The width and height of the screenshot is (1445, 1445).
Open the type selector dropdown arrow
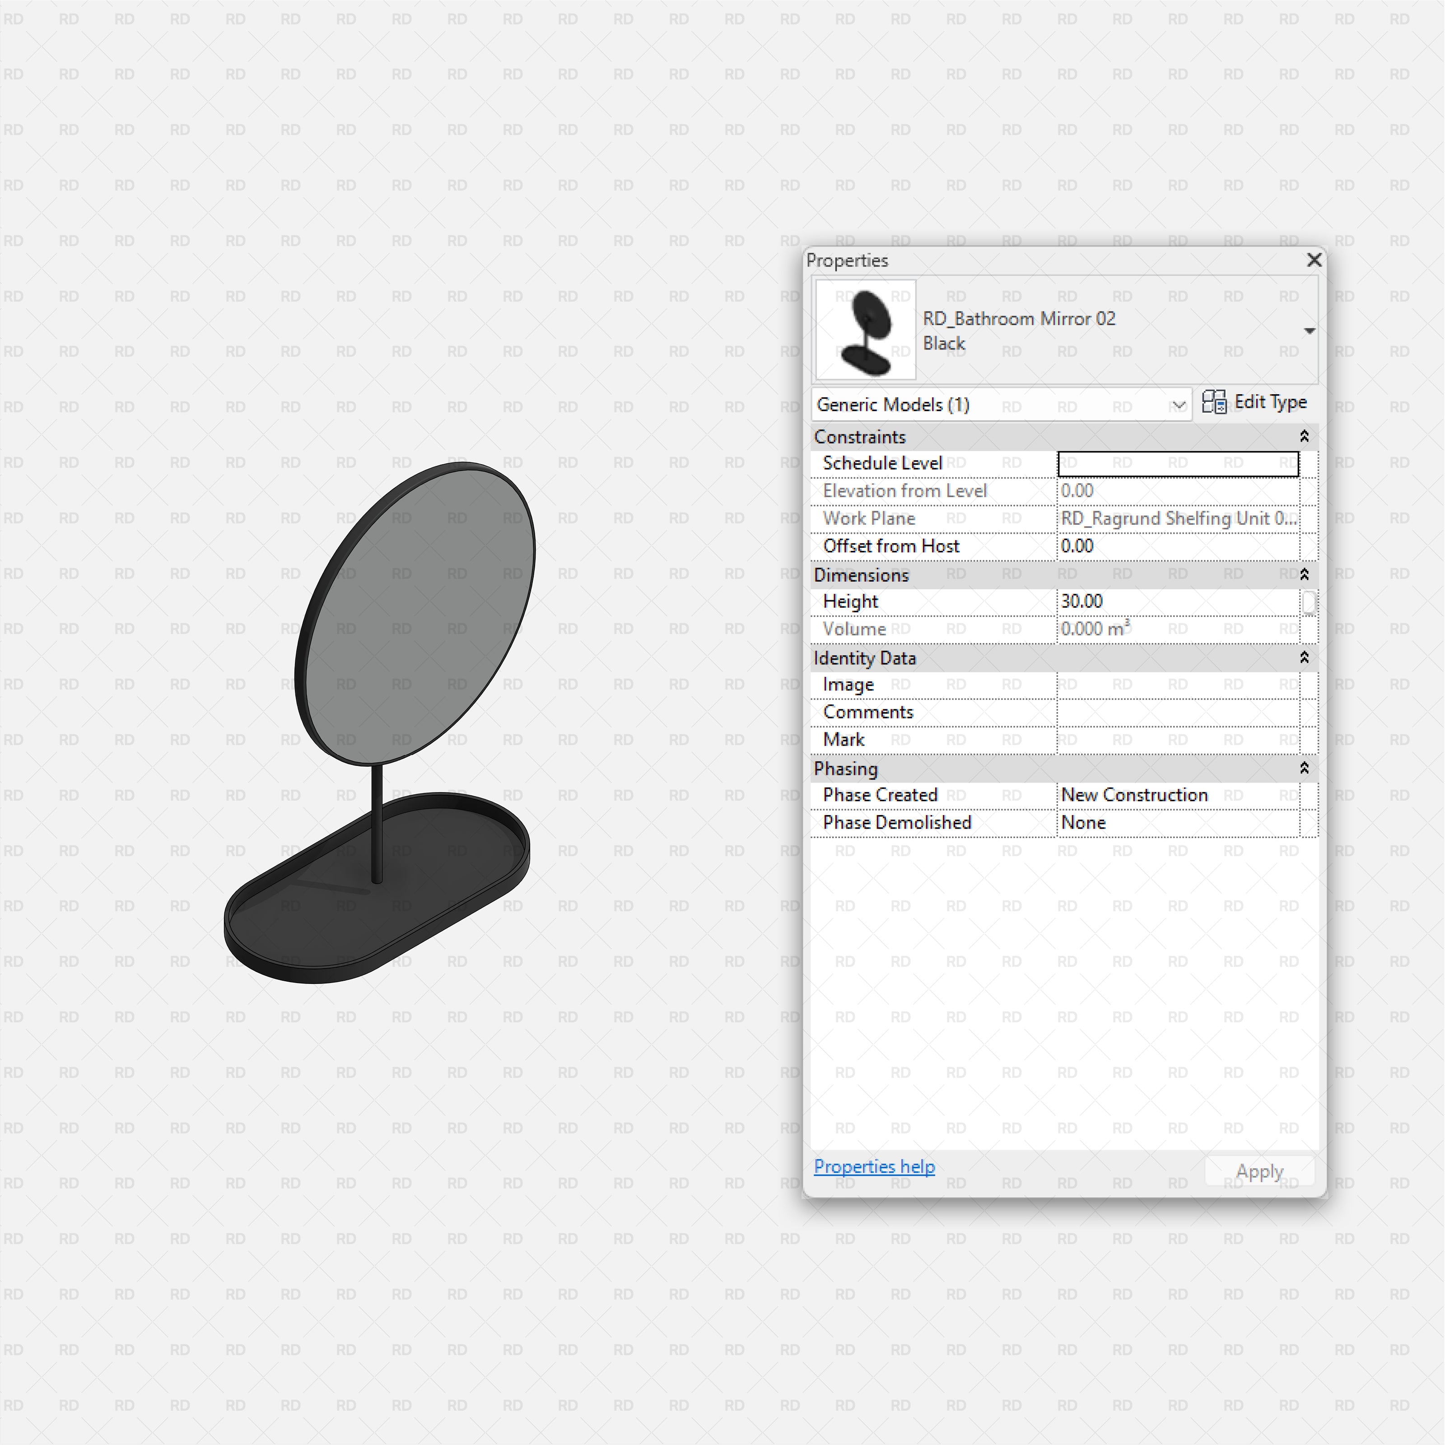pyautogui.click(x=1309, y=331)
